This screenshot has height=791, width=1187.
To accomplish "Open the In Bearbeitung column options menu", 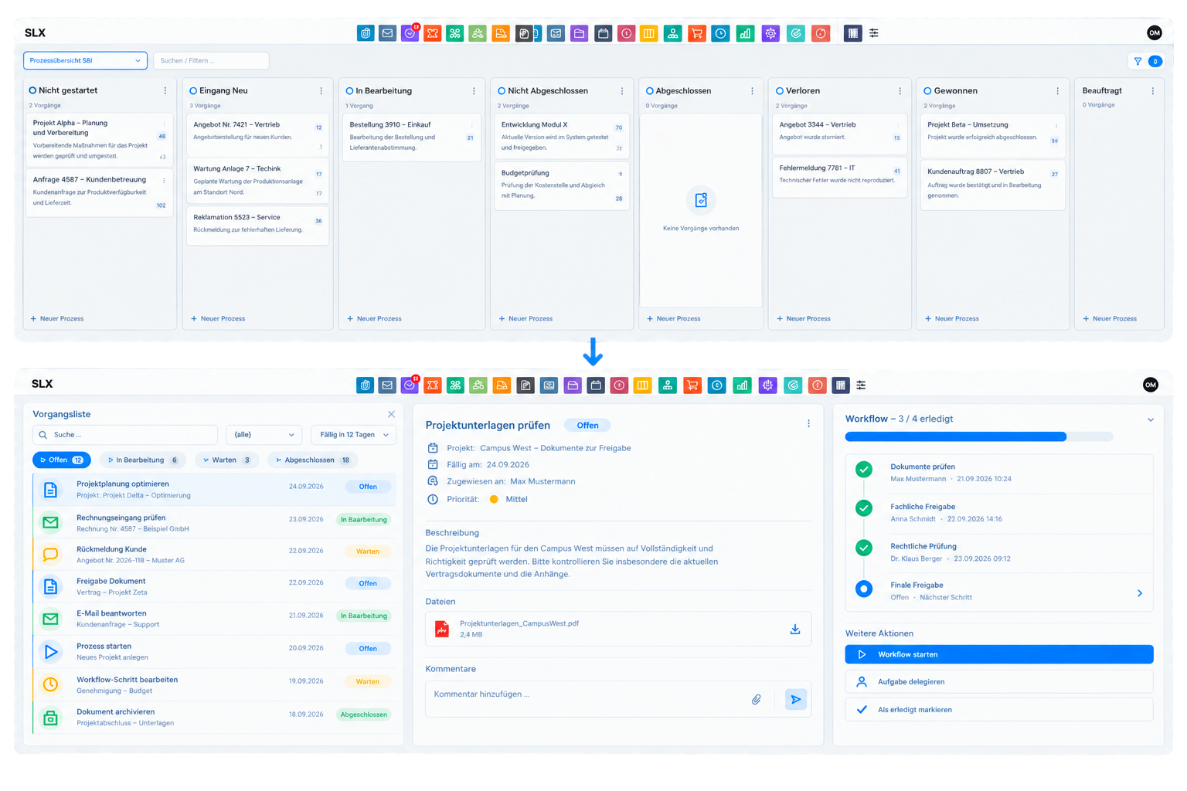I will (474, 90).
